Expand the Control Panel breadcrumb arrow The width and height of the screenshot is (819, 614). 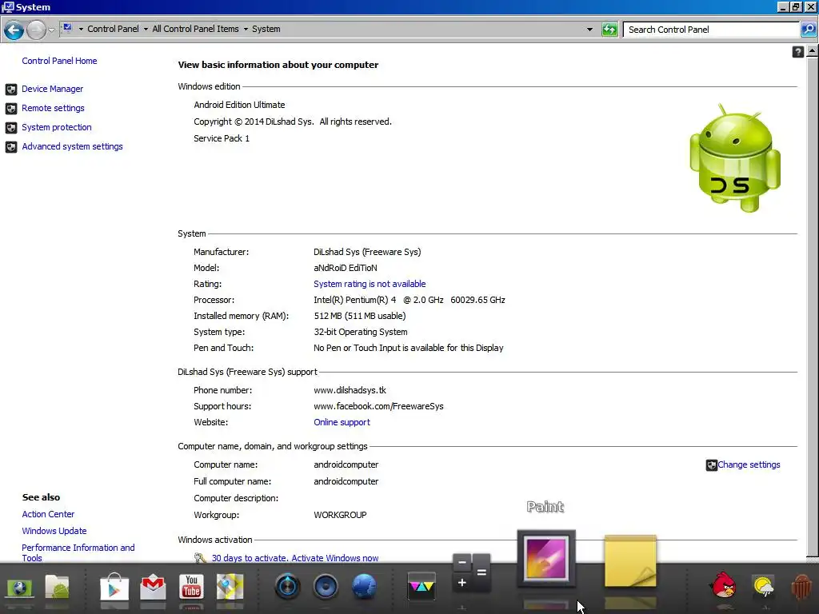146,30
